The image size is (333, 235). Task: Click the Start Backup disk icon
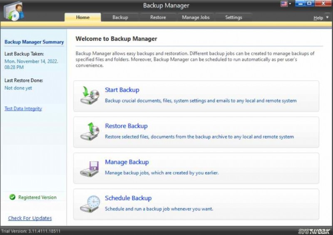[89, 96]
